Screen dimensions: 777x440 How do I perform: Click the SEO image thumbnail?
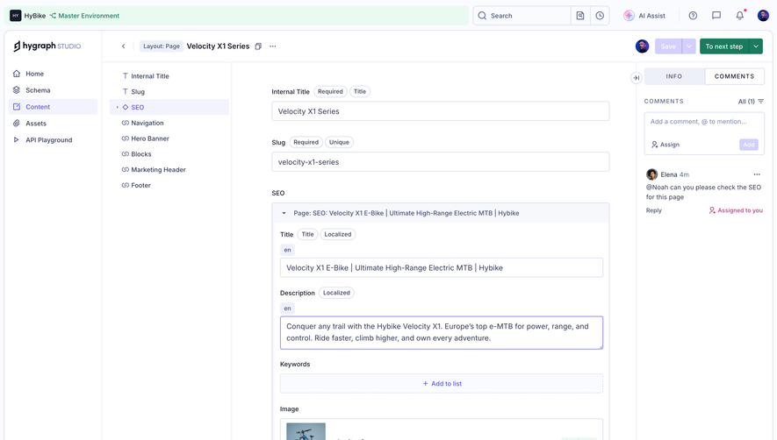pyautogui.click(x=306, y=431)
